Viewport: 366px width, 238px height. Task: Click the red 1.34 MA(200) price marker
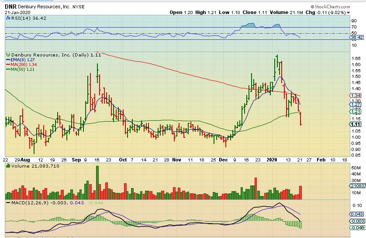(356, 96)
